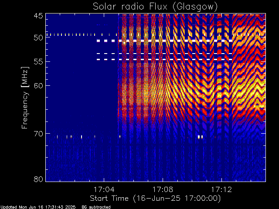Click the thick white dashed line near 51 MHz
The width and height of the screenshot is (279, 209).
(166, 41)
